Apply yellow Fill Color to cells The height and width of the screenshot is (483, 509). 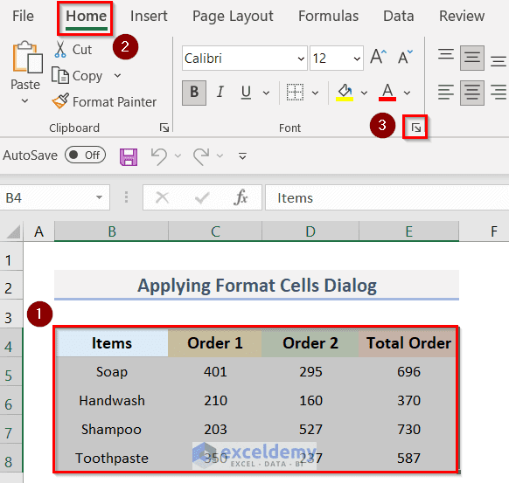[x=345, y=93]
